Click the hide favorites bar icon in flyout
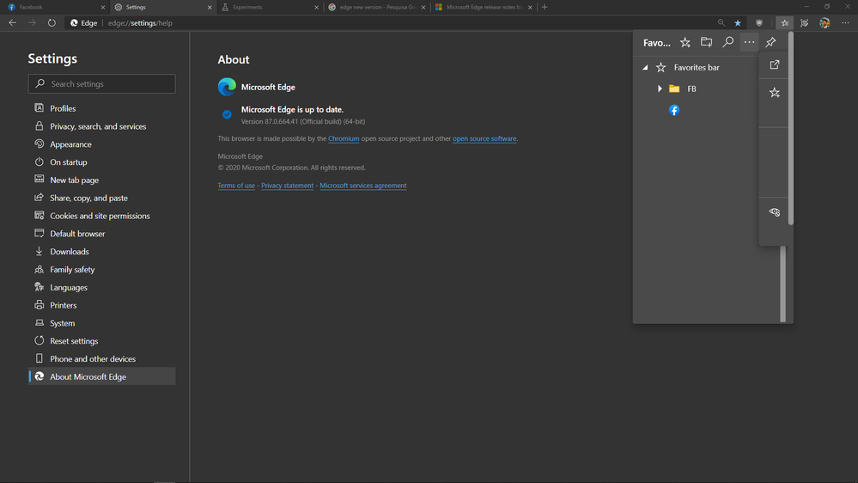The image size is (858, 483). (775, 212)
